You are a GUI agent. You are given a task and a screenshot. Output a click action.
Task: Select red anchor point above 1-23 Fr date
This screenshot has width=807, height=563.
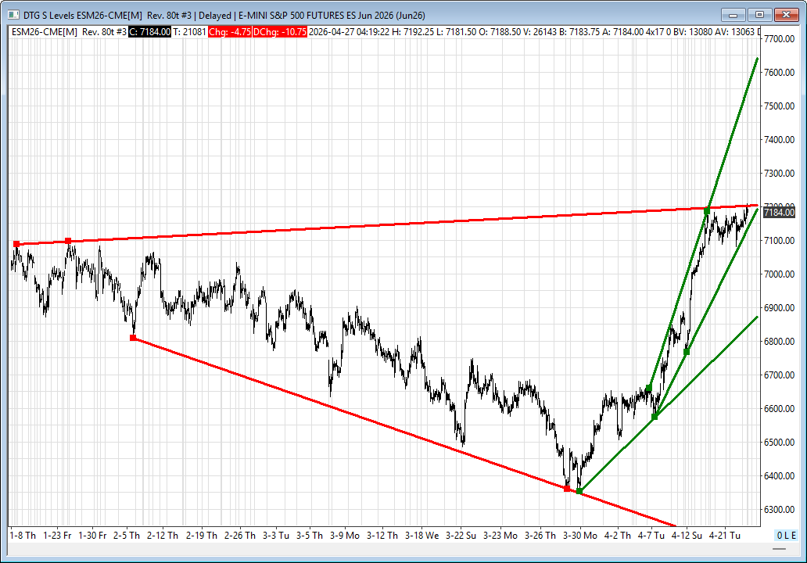(69, 241)
